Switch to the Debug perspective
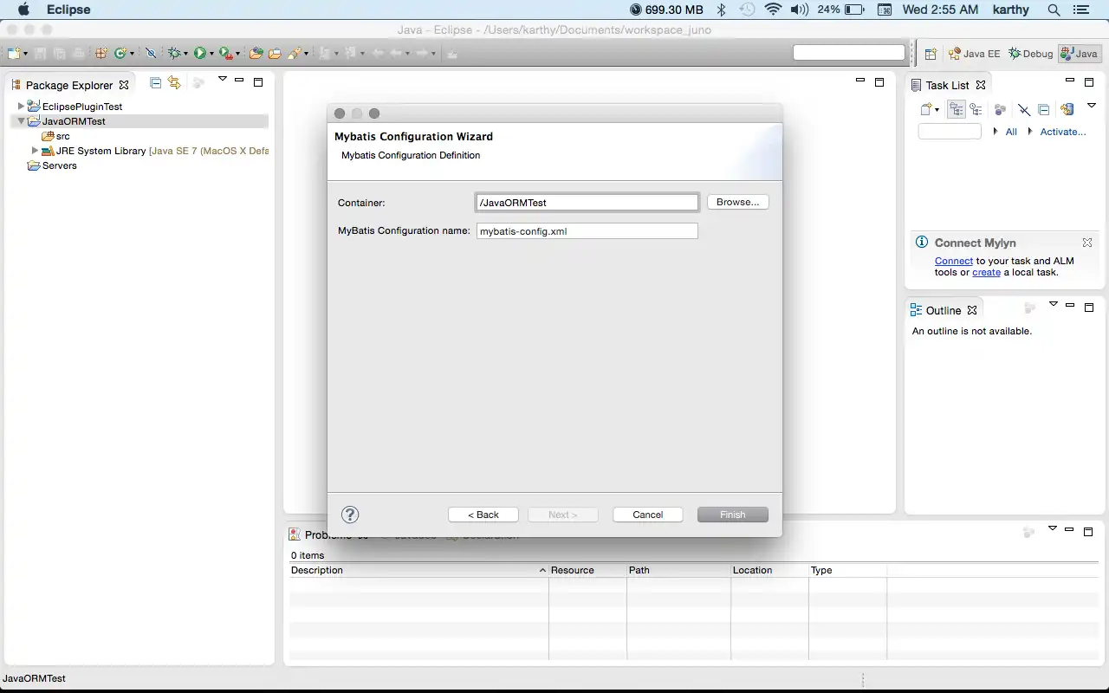 tap(1031, 54)
